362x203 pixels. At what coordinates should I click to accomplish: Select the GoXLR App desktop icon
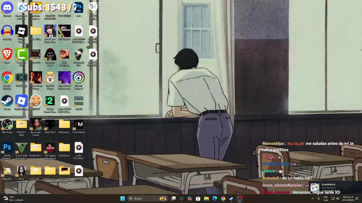coord(21,79)
